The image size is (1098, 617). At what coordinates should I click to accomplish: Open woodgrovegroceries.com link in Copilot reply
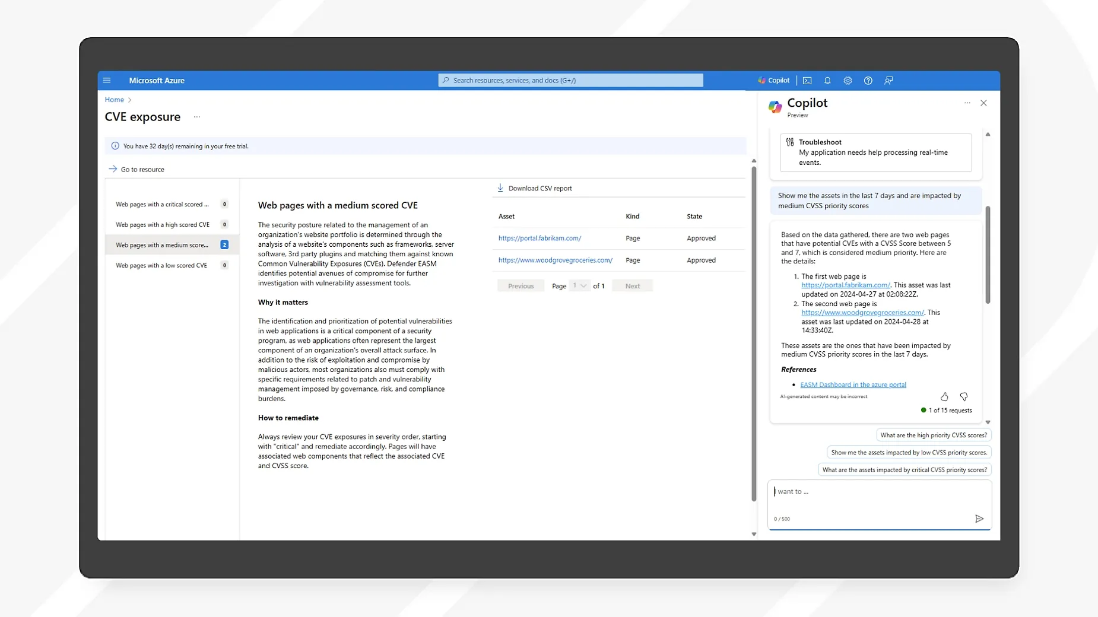point(862,312)
